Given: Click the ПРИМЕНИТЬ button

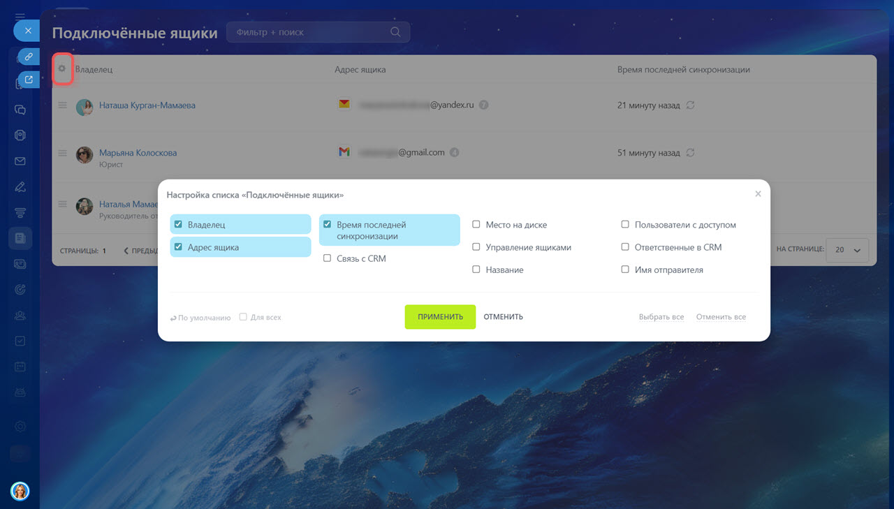Looking at the screenshot, I should 440,317.
